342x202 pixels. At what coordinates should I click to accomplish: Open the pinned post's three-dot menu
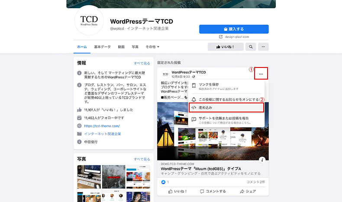click(261, 74)
